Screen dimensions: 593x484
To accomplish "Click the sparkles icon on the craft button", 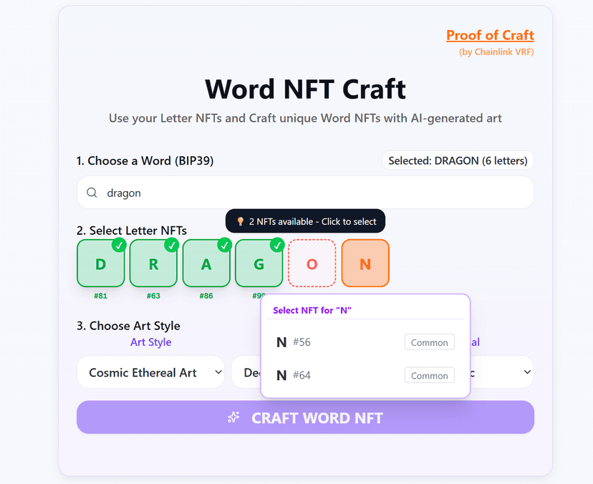I will (233, 417).
